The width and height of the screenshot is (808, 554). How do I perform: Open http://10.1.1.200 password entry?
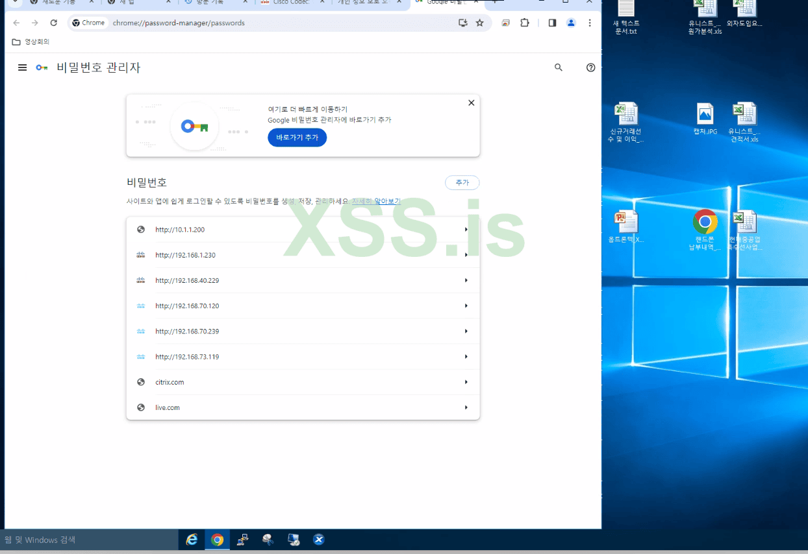(303, 230)
